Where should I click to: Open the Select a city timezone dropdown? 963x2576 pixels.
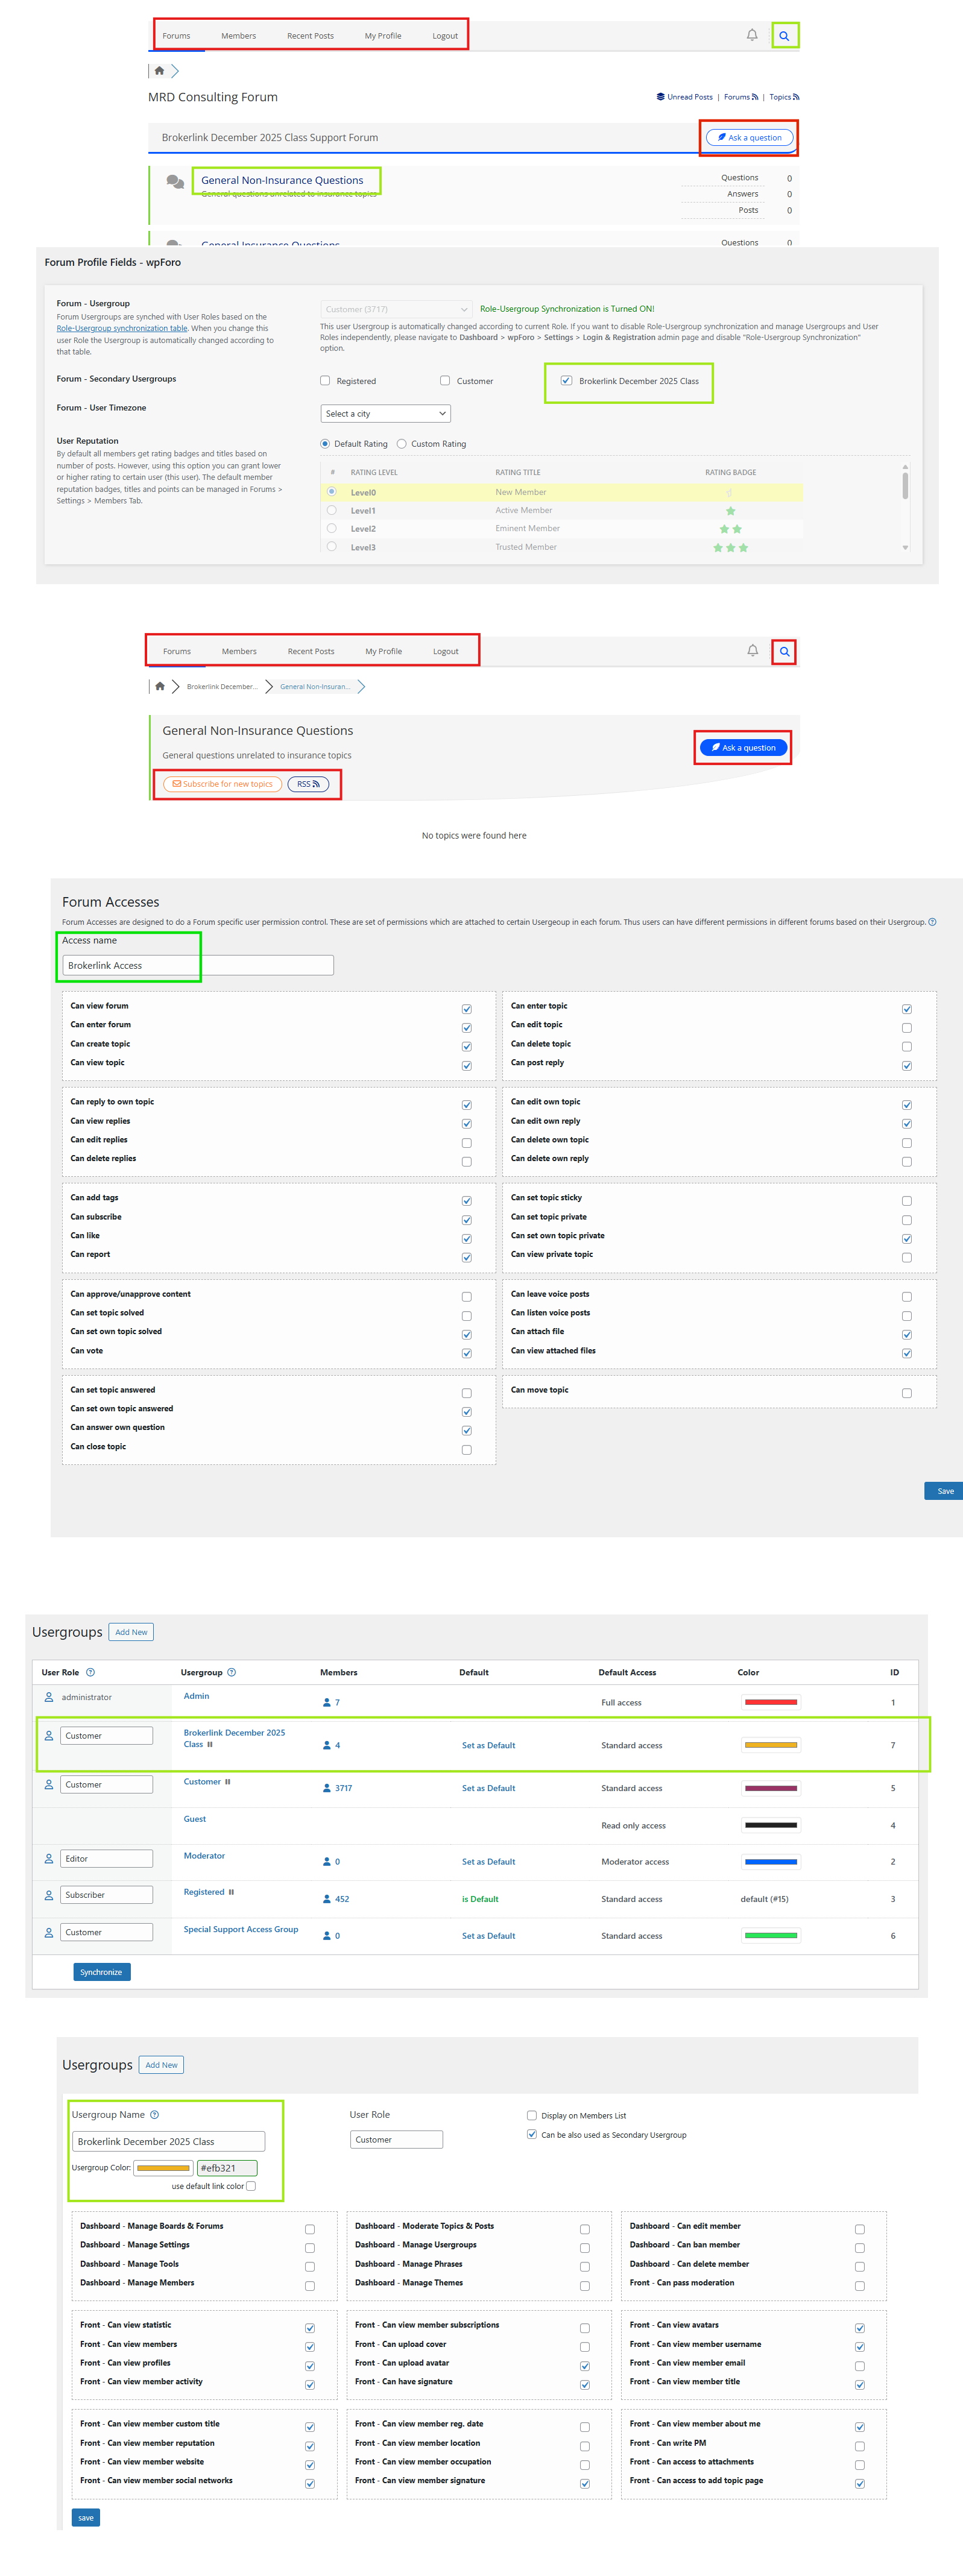click(x=385, y=414)
